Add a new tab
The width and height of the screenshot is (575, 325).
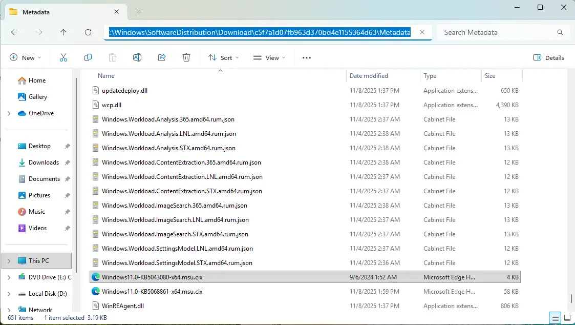[139, 12]
